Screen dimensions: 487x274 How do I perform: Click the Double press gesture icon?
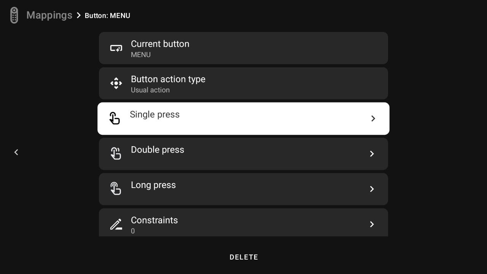115,153
